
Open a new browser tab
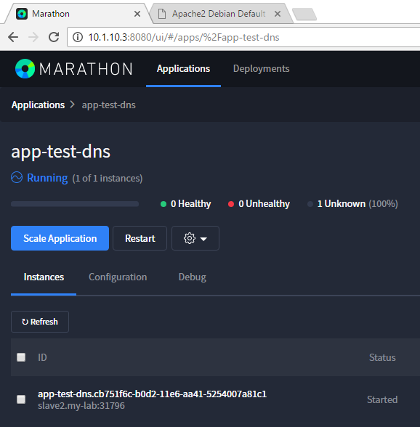point(304,15)
